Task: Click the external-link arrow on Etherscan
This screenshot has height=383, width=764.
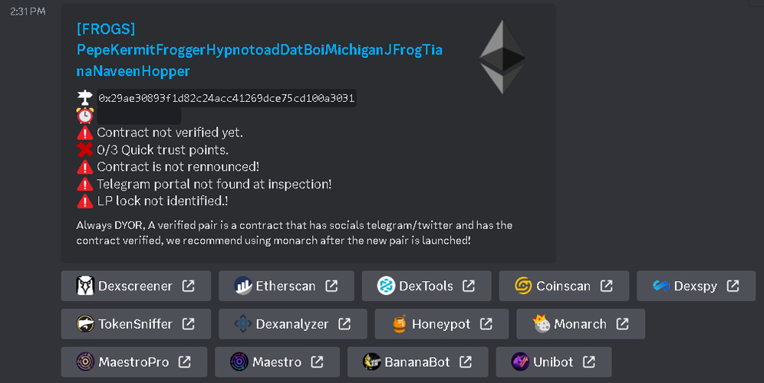Action: pos(331,286)
